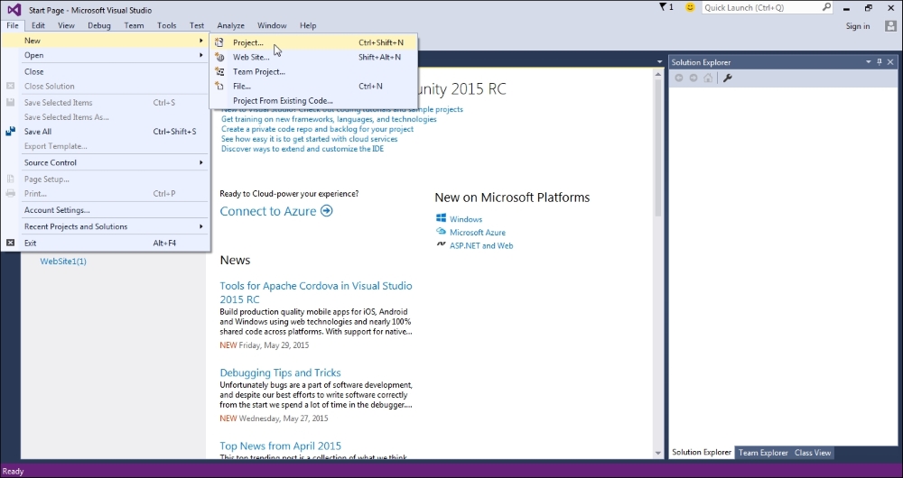Switch to the Team Explorer tab

click(x=762, y=453)
